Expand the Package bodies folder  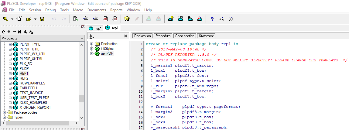[5, 112]
